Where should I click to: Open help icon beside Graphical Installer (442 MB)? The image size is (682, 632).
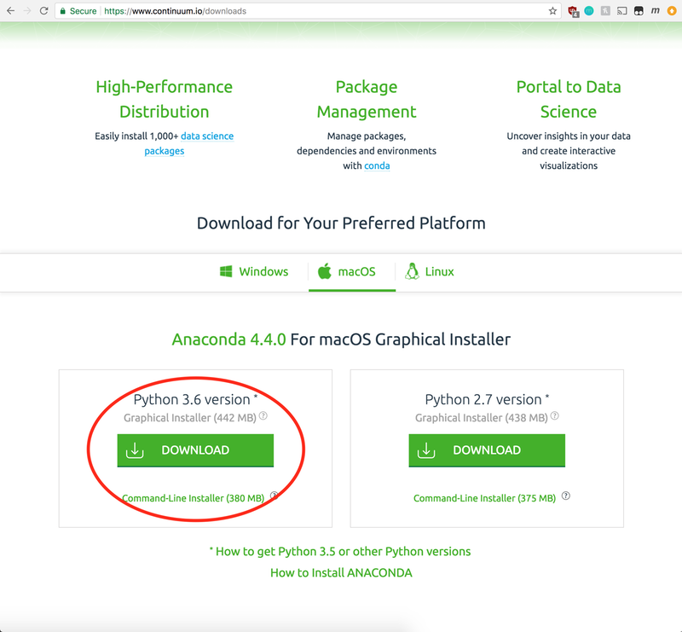coord(263,415)
